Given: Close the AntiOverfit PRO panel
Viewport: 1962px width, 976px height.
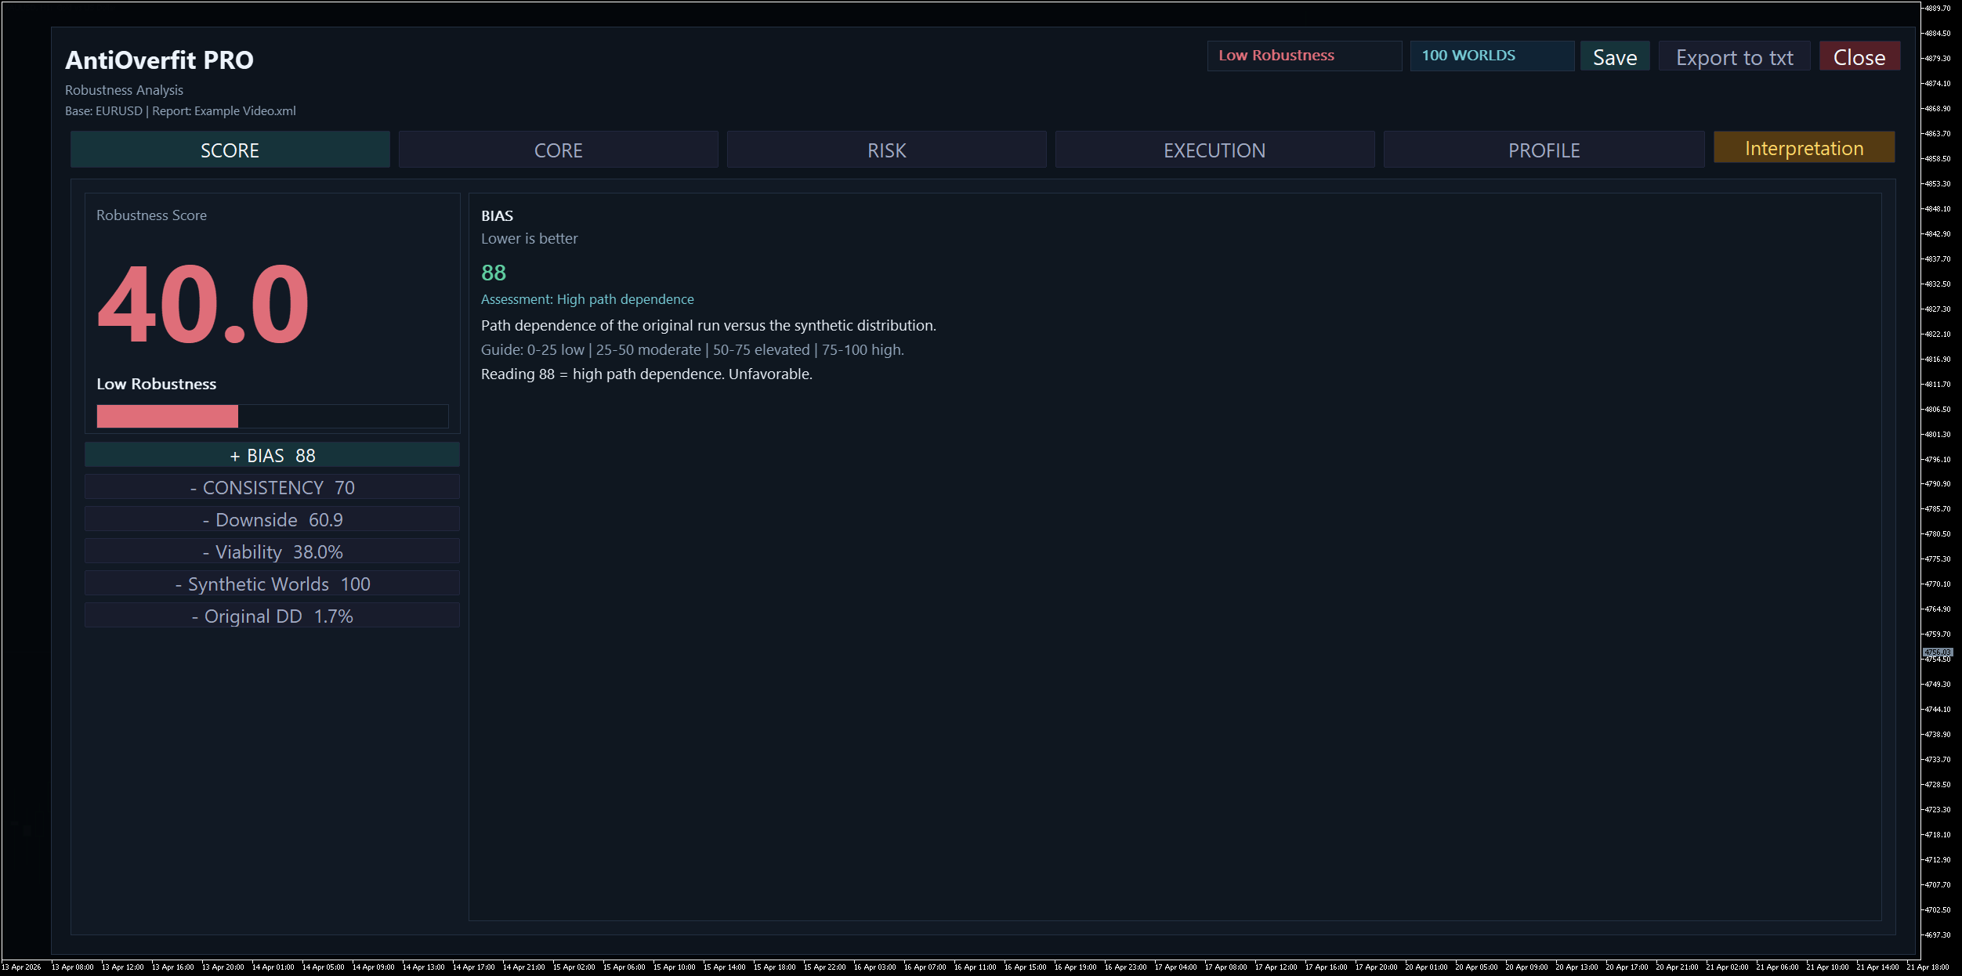Looking at the screenshot, I should pos(1859,57).
